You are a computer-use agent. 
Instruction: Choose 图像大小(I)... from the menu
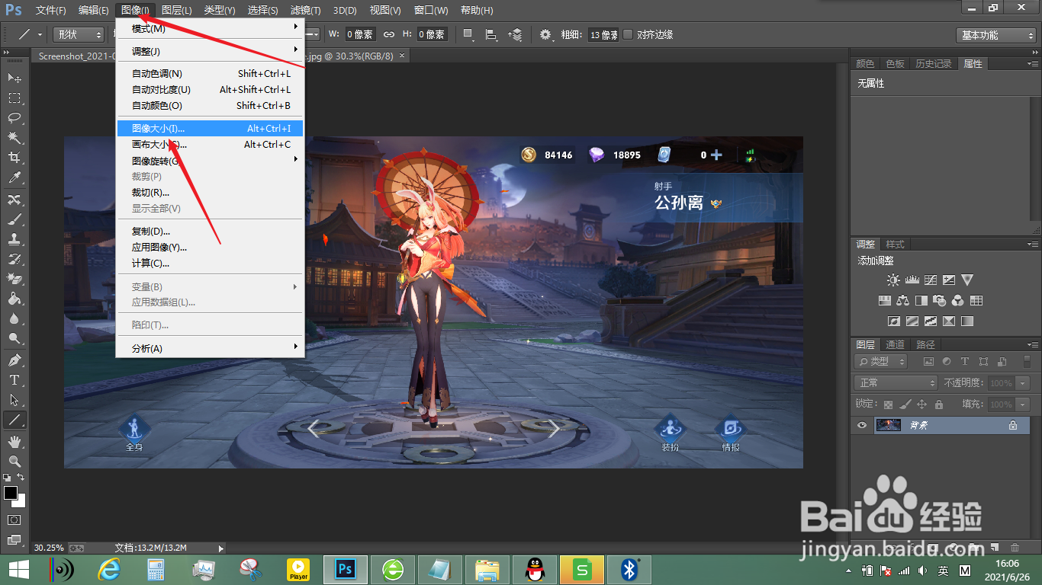(x=210, y=128)
